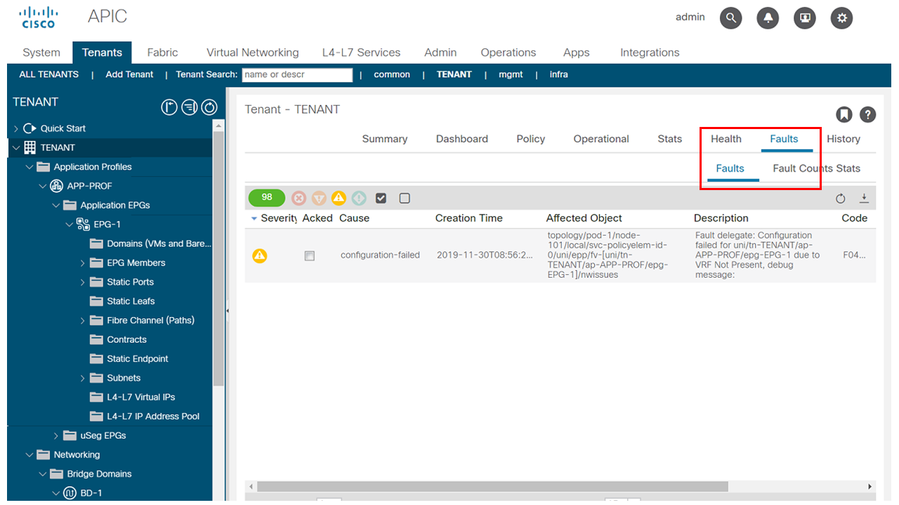Open the mgmt tenant link

click(511, 74)
